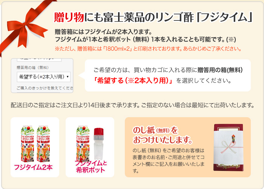Viewport: 264px width, 189px height.
Task: Click the フジタイム2本 product image
Action: [x=35, y=147]
